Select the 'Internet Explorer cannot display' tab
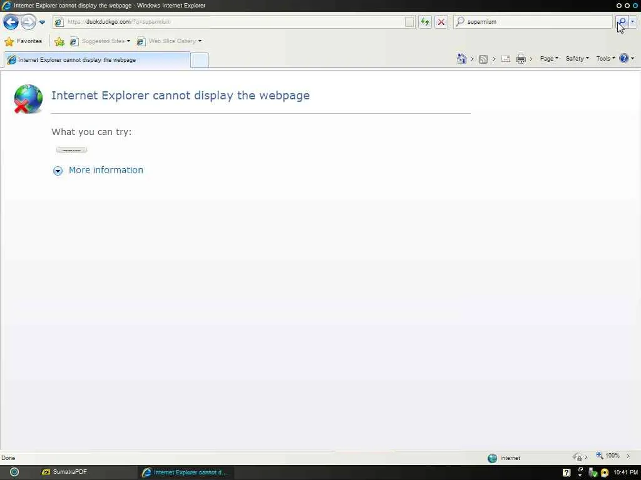Viewport: 641px width, 480px height. coord(97,60)
